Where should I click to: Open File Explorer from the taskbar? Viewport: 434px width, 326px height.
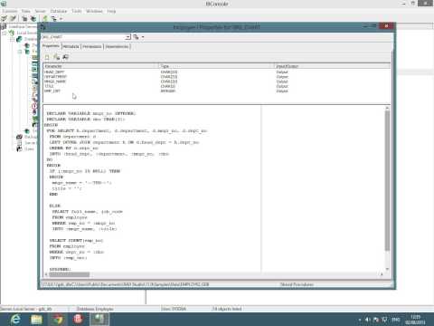click(x=36, y=319)
